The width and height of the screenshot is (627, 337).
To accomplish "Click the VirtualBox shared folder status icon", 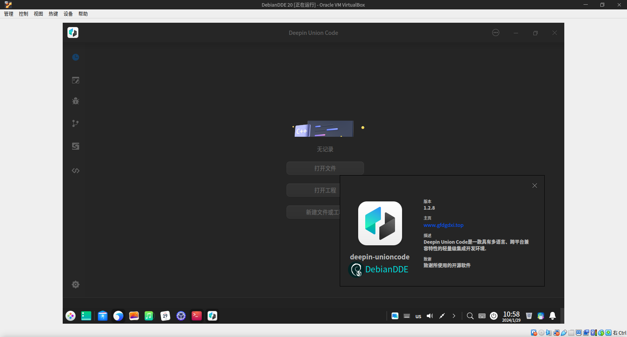I will coord(571,333).
